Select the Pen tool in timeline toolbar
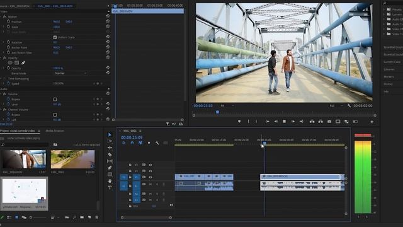The image size is (403, 227). tap(110, 168)
